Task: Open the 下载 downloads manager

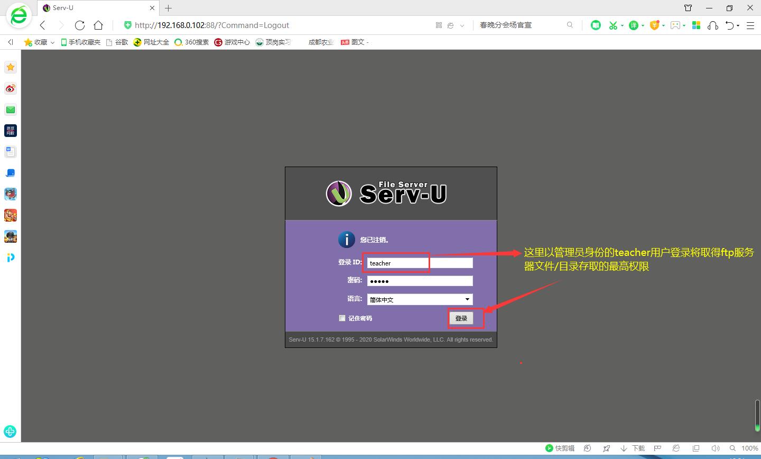Action: click(633, 448)
